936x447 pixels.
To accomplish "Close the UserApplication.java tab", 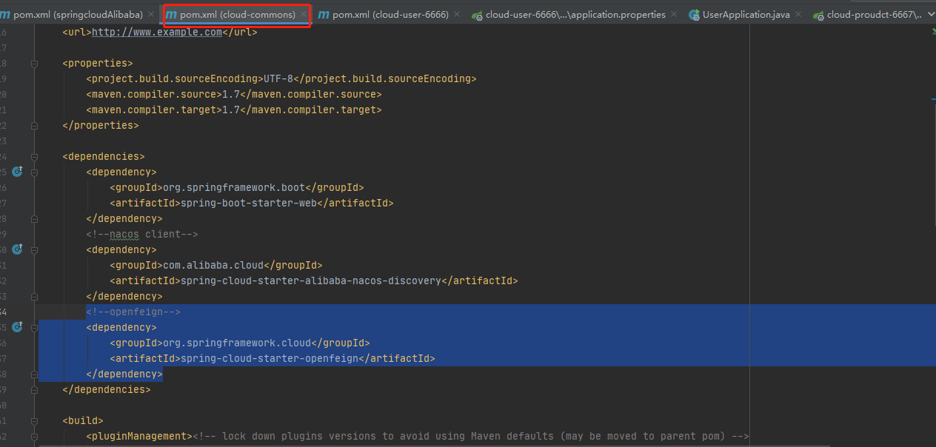I will pos(798,15).
